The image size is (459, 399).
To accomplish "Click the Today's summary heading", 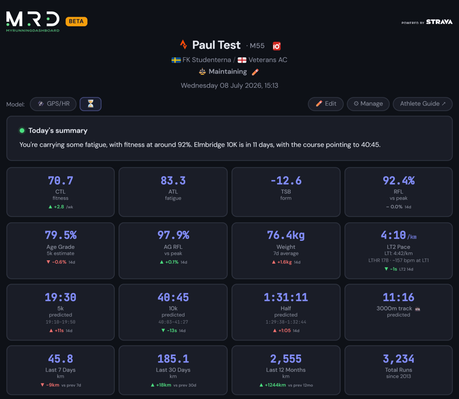I will 58,131.
